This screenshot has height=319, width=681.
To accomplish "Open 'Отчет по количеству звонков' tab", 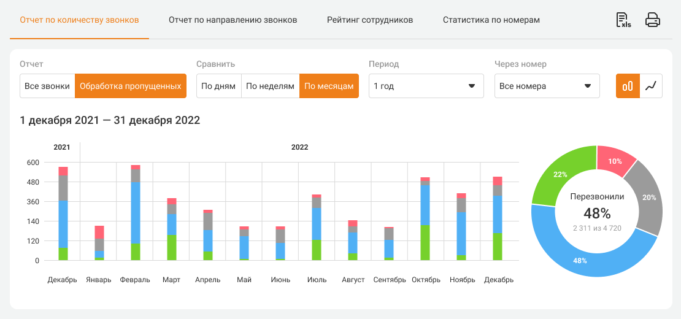I will [79, 20].
